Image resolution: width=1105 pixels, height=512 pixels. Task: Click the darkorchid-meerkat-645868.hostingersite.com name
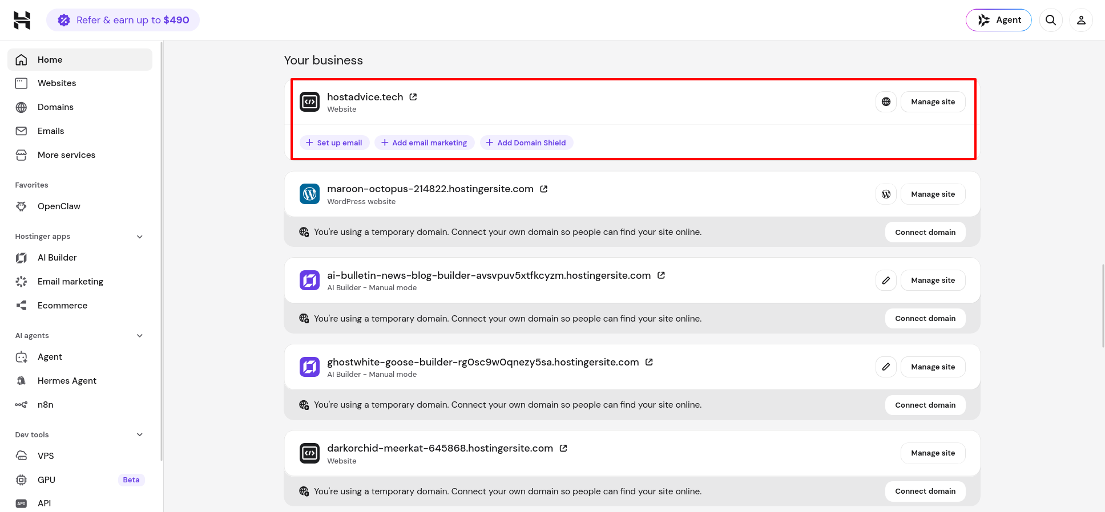click(x=440, y=448)
